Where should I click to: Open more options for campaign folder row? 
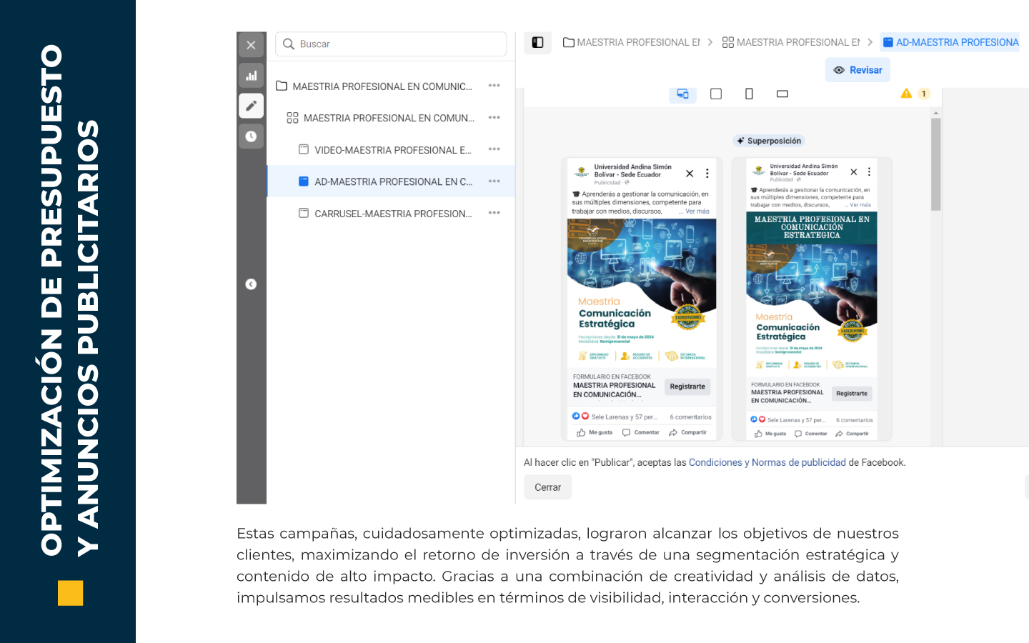point(494,86)
